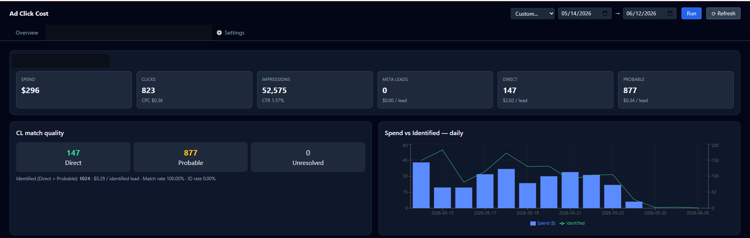The image size is (750, 238).
Task: Click the CTR 1.57% text
Action: (x=273, y=101)
